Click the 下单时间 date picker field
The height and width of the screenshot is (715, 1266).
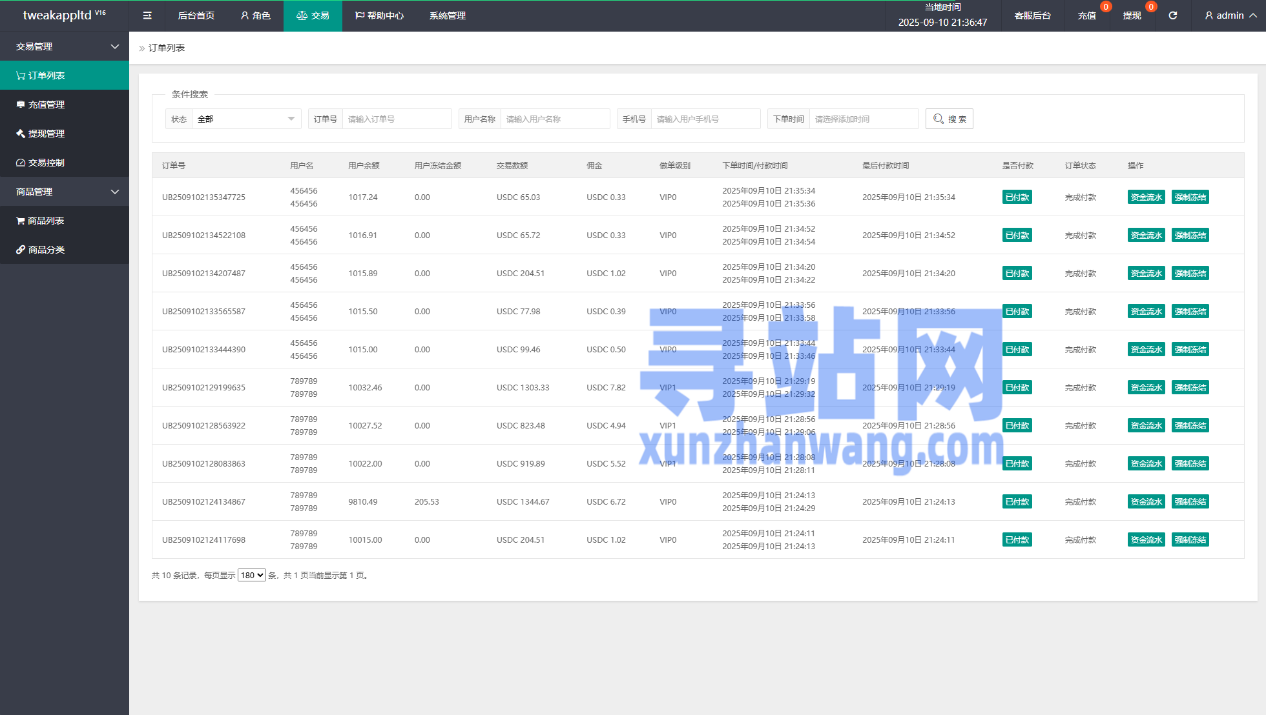pos(863,119)
